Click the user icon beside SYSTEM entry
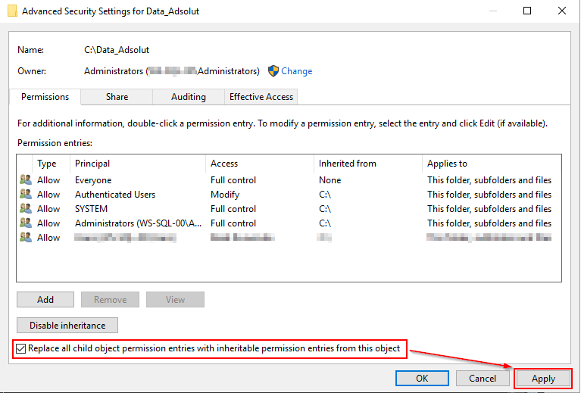This screenshot has width=581, height=393. coord(26,209)
